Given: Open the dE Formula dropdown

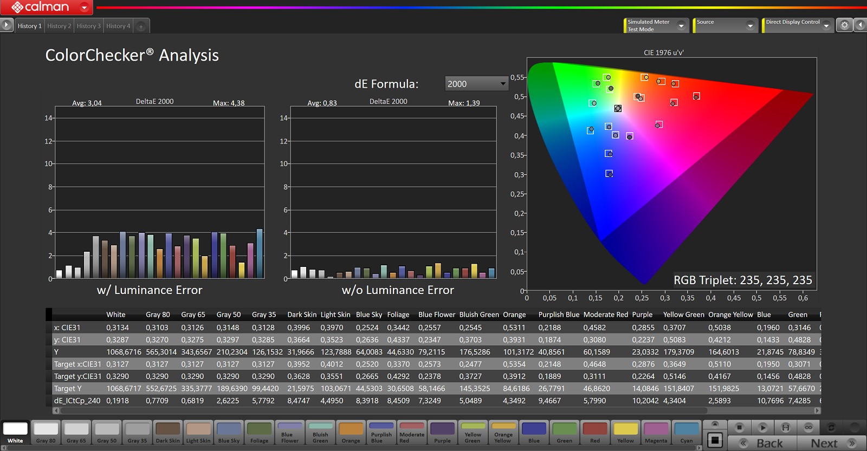Looking at the screenshot, I should click(x=476, y=84).
